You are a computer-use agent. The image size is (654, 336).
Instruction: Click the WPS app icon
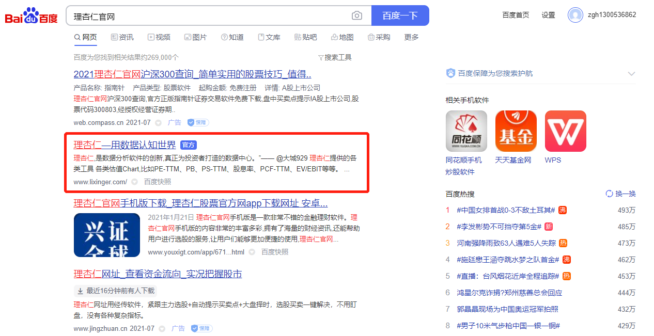(566, 131)
